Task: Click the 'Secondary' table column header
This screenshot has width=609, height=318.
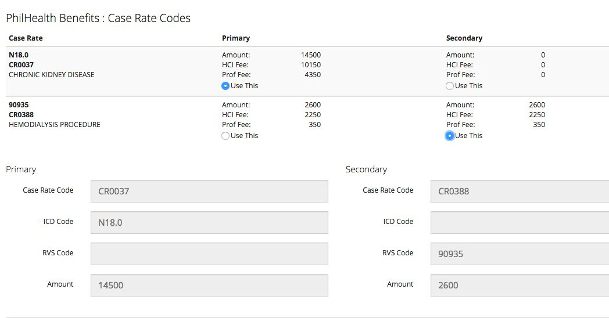Action: [x=464, y=38]
